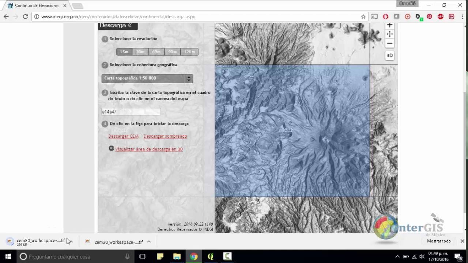Click the site information icon in address bar
468x263 pixels.
pyautogui.click(x=37, y=16)
